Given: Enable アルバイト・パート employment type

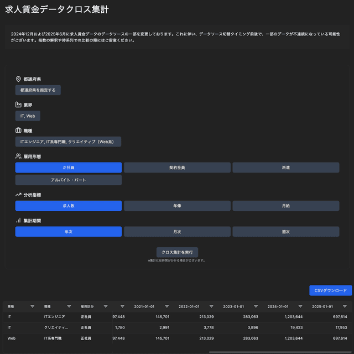Looking at the screenshot, I should 69,180.
